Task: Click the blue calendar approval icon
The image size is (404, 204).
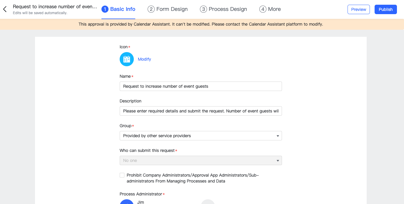Action: (126, 59)
